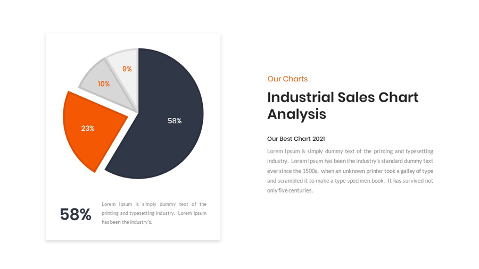
Task: Click the word "Sales" in the title
Action: tap(356, 97)
